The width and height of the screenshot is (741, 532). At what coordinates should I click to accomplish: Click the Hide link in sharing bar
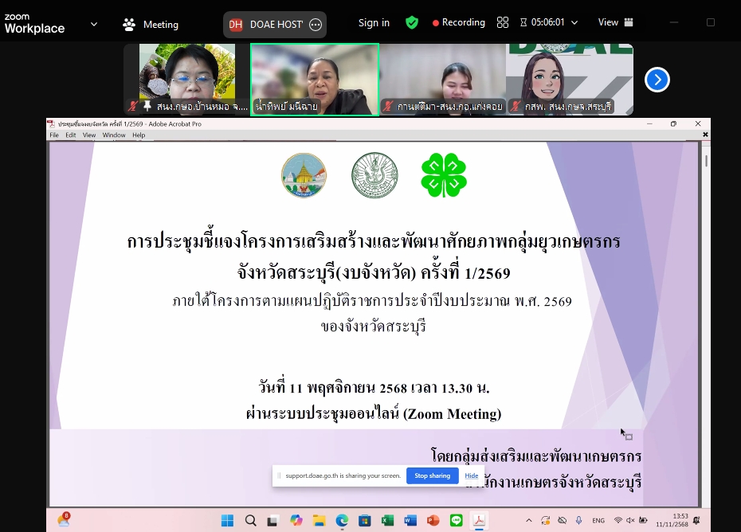pos(472,475)
